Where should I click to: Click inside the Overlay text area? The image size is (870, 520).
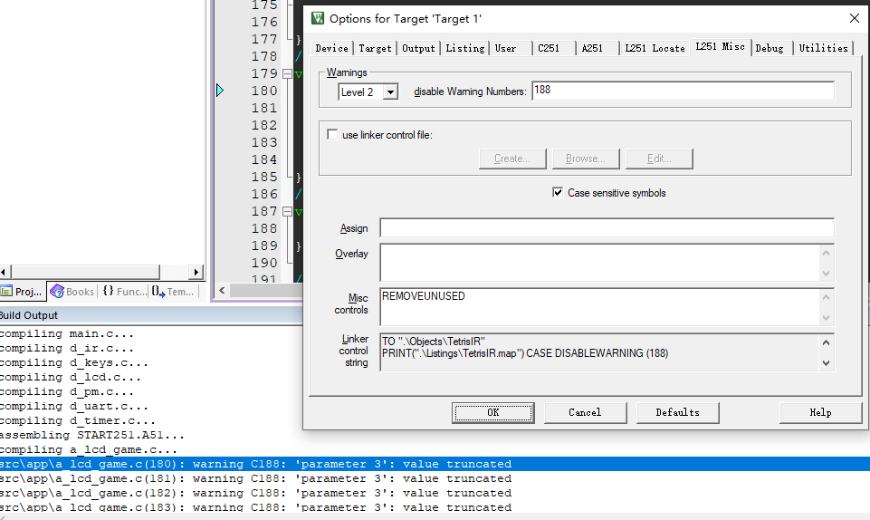coord(599,263)
